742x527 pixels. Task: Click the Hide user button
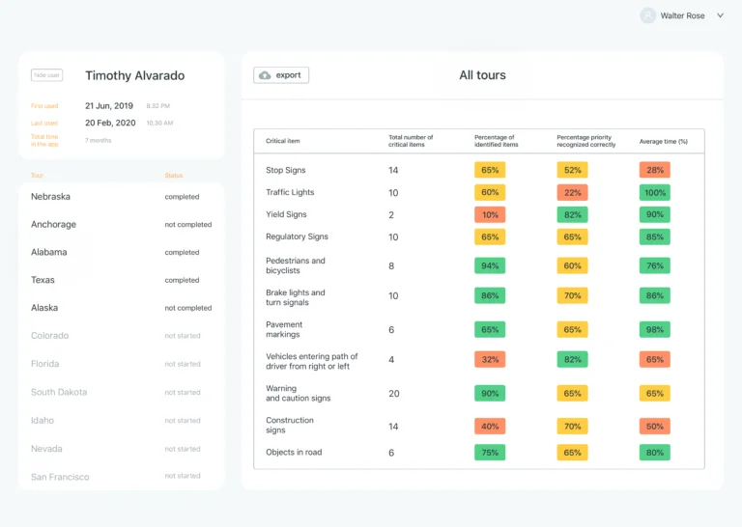tap(46, 75)
